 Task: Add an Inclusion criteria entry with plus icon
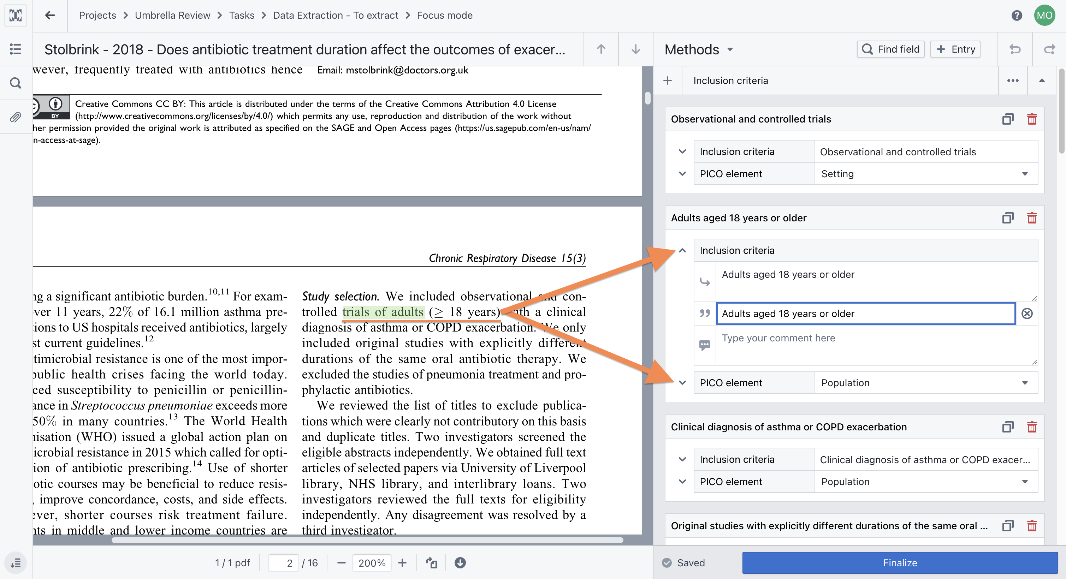click(x=668, y=80)
